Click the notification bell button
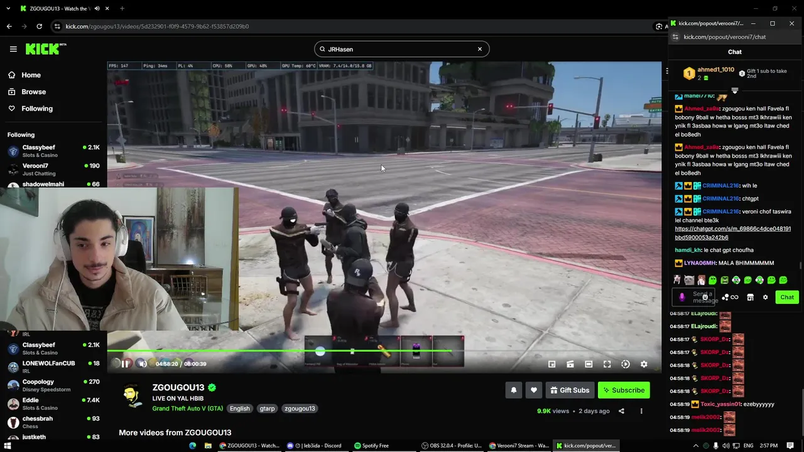Image resolution: width=804 pixels, height=452 pixels. [514, 390]
